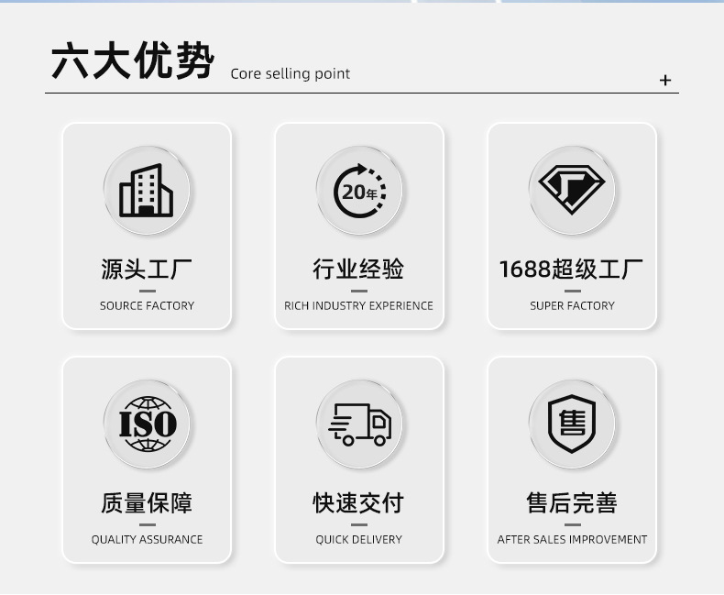724x595 pixels.
Task: Click the Core selling point subtitle
Action: tap(290, 73)
